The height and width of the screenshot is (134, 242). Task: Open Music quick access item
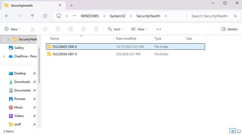click(19, 107)
